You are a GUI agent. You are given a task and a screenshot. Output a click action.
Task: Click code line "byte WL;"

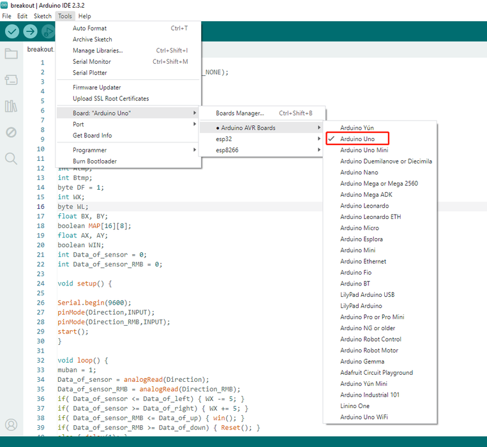73,207
